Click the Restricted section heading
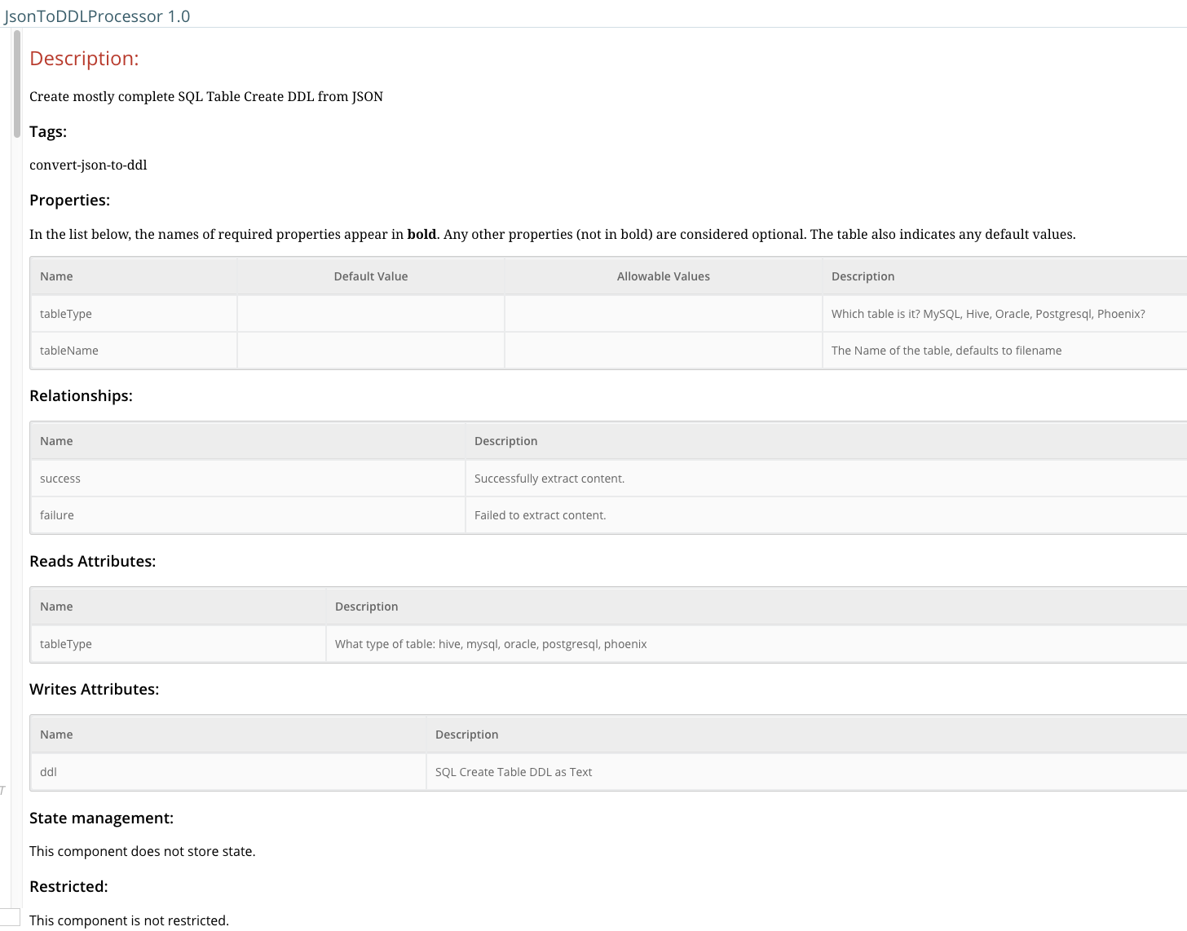The image size is (1187, 931). (x=68, y=886)
